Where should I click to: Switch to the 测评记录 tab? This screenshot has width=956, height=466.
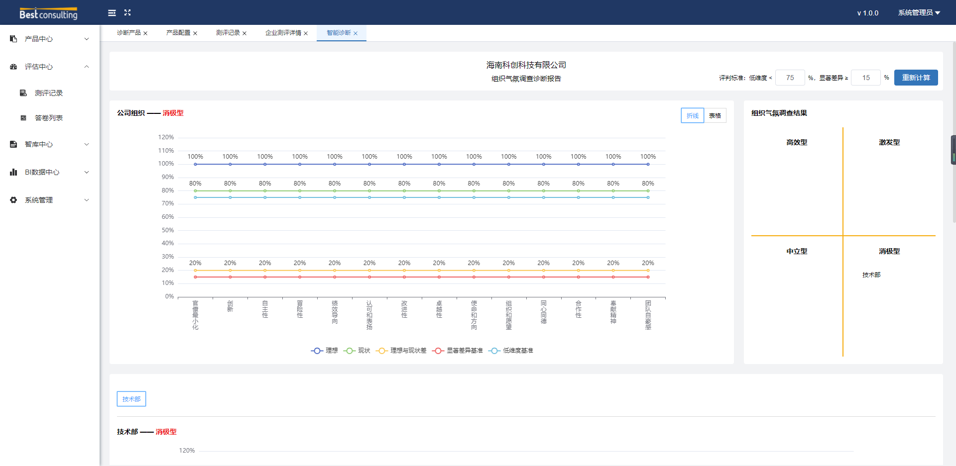[x=228, y=33]
